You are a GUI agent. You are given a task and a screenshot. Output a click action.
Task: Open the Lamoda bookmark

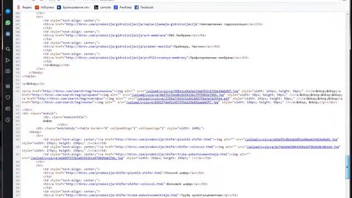pos(102,7)
